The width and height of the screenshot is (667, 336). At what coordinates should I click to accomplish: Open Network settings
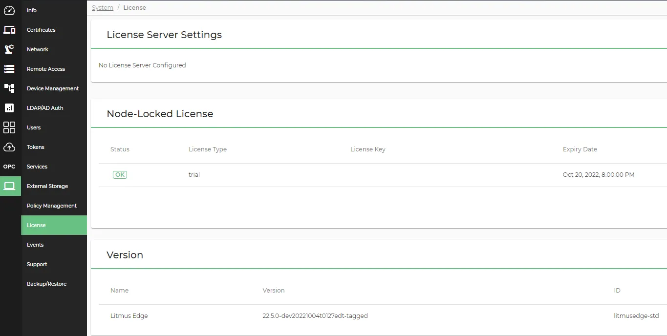pyautogui.click(x=38, y=49)
